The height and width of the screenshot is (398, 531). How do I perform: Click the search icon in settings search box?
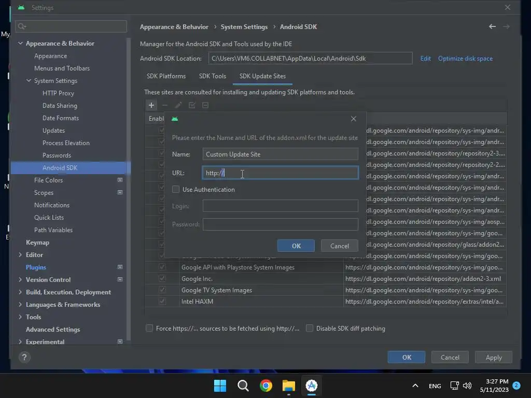pos(22,26)
